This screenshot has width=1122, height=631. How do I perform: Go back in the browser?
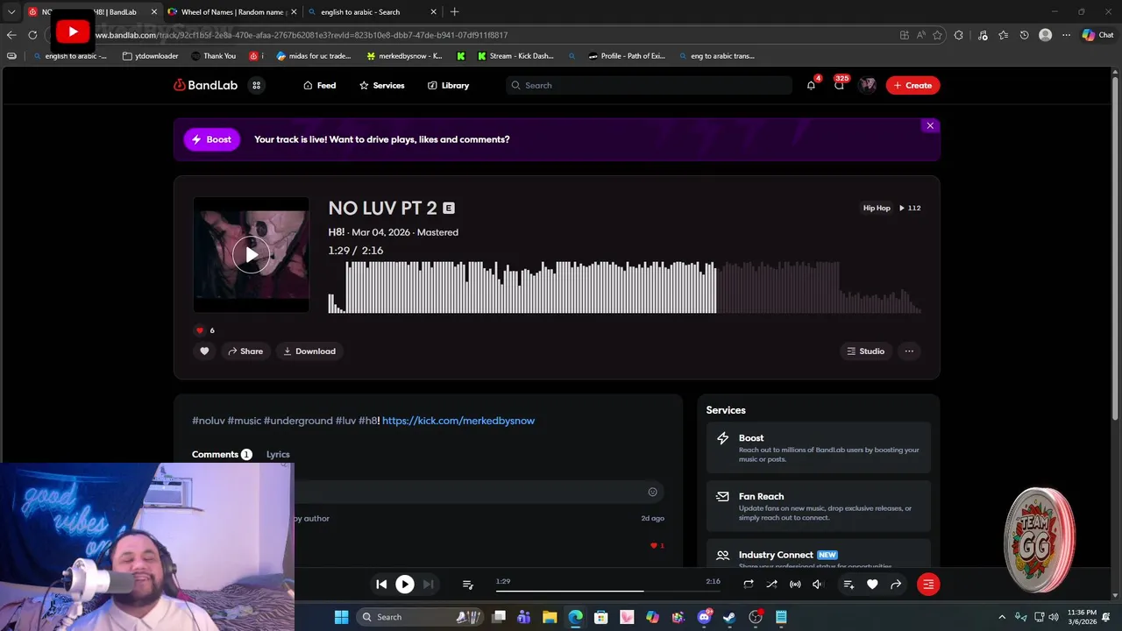(11, 35)
